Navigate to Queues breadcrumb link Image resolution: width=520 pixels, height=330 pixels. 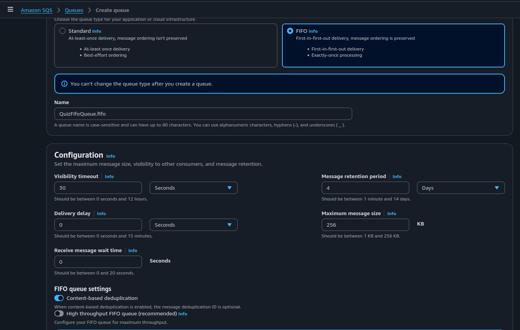pos(74,10)
